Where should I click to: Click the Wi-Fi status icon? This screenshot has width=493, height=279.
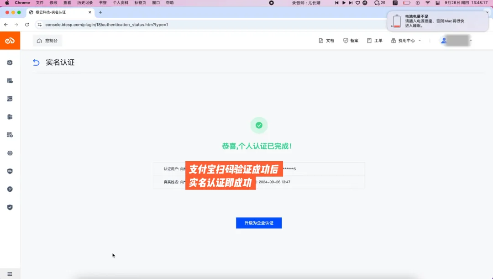tap(428, 3)
